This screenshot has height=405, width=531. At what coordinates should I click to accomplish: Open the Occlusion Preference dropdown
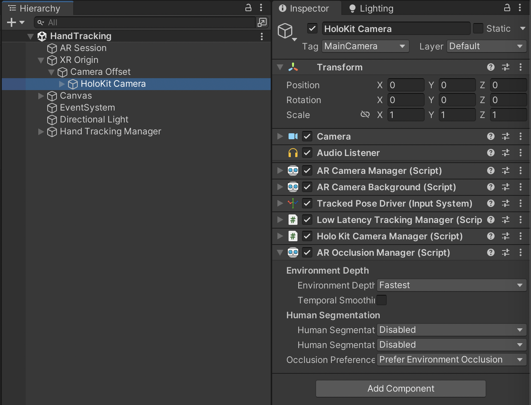tap(451, 360)
